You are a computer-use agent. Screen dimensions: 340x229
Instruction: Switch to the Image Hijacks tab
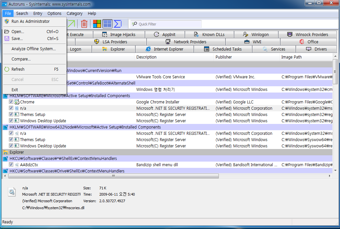(x=119, y=34)
